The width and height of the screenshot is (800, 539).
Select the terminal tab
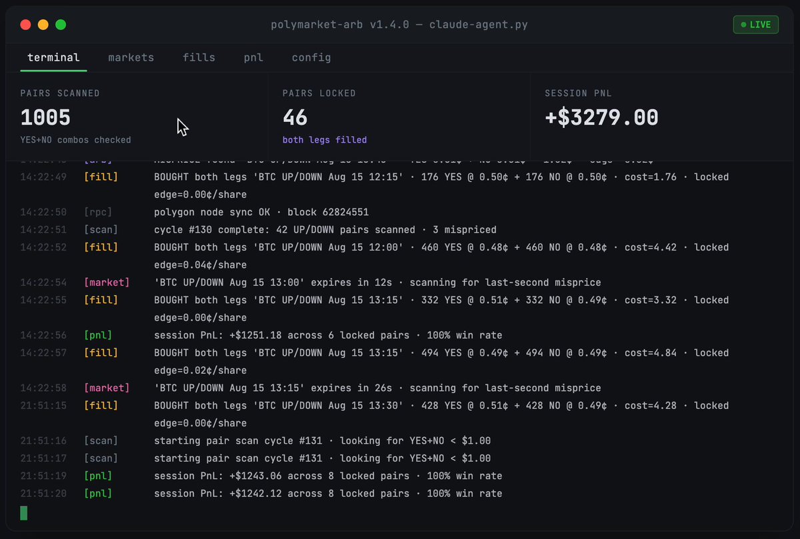pos(53,57)
